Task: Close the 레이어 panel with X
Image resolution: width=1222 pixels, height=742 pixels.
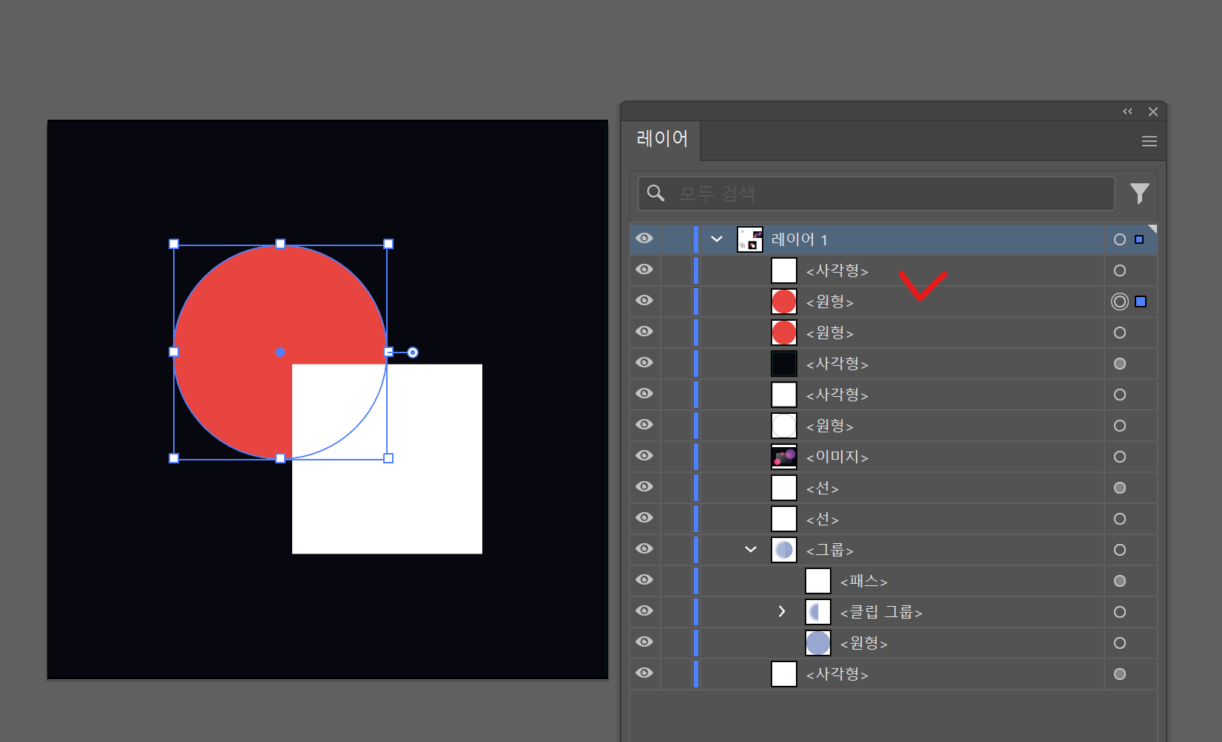Action: (x=1153, y=112)
